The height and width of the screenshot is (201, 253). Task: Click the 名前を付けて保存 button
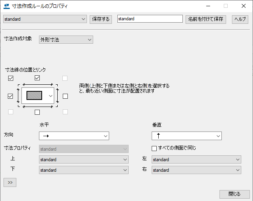[x=205, y=19]
